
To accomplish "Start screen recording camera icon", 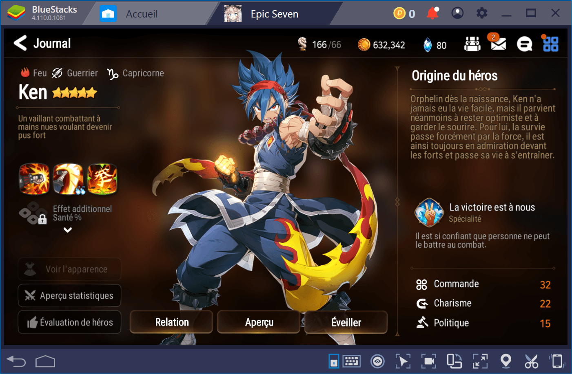I will pyautogui.click(x=429, y=361).
